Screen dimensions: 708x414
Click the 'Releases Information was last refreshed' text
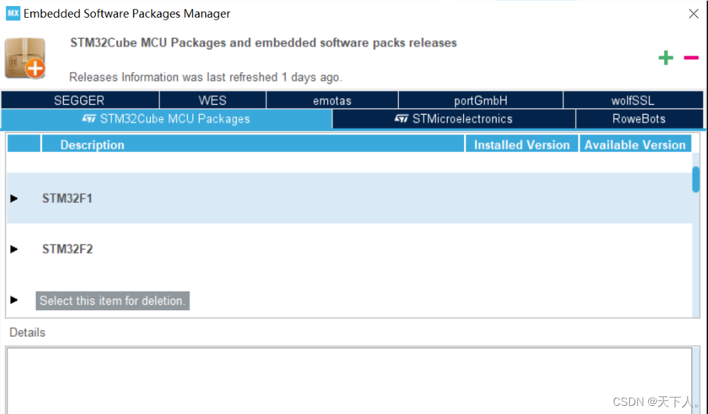pyautogui.click(x=205, y=77)
